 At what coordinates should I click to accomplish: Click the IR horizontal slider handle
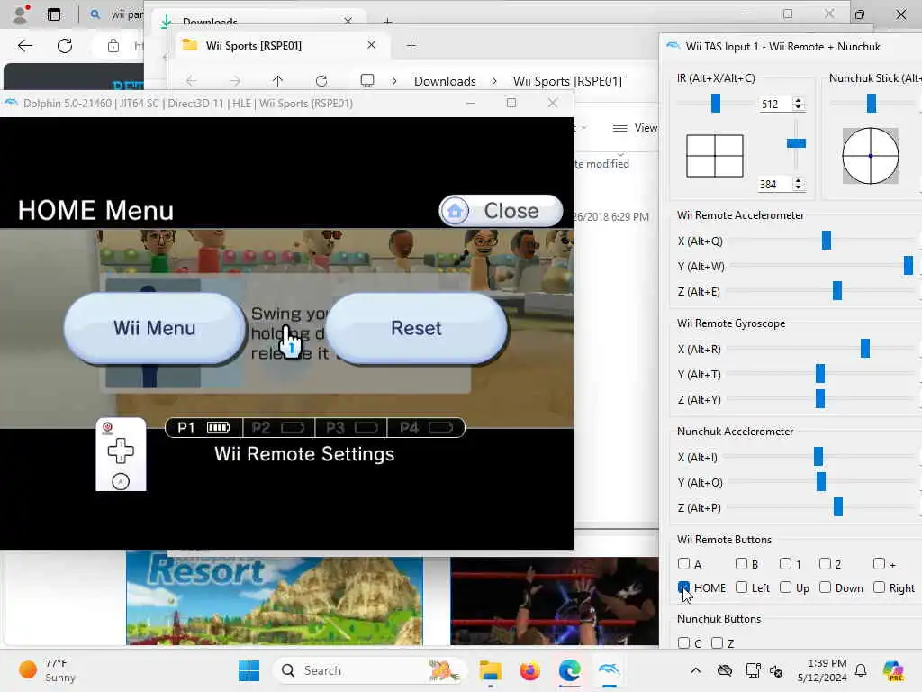click(716, 103)
